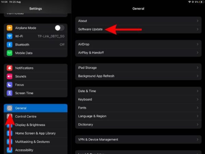Screen dimensions: 205x154
Task: Expand About with its chevron
Action: pos(197,21)
